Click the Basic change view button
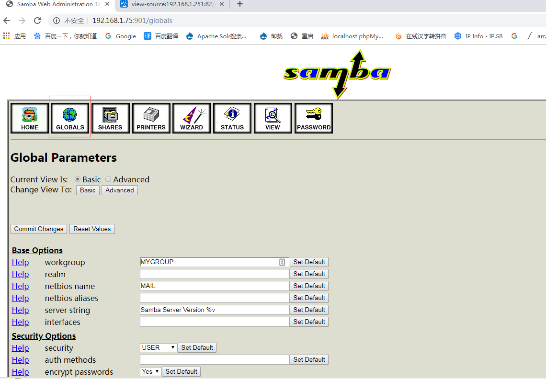The height and width of the screenshot is (379, 546). [x=88, y=190]
